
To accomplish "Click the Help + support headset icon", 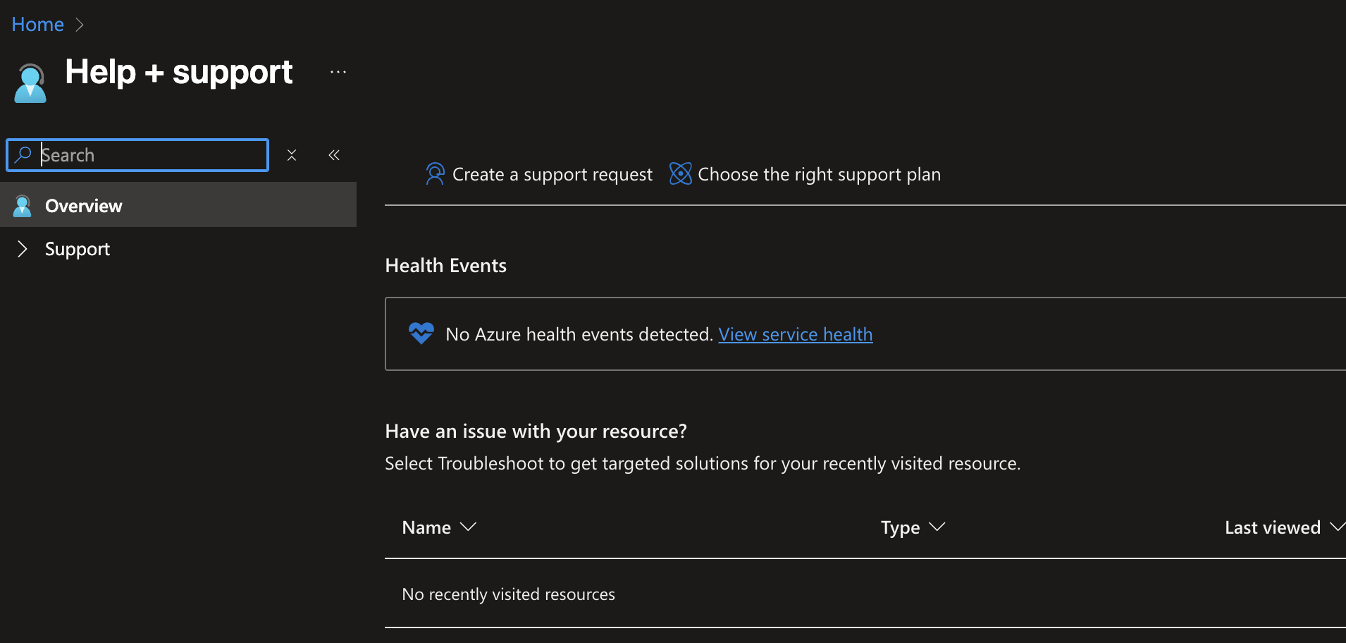I will click(30, 83).
